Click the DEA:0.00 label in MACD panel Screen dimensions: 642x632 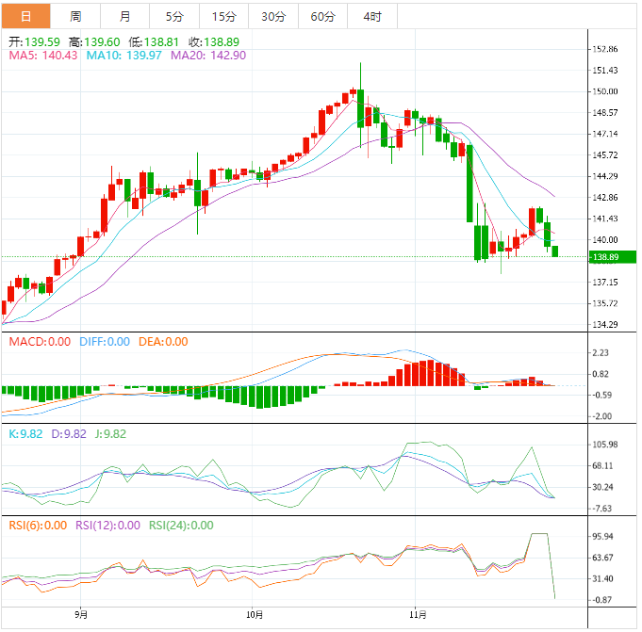pos(163,342)
